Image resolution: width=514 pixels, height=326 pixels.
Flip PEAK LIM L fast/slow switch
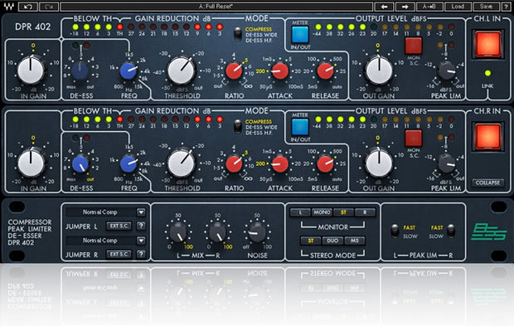coord(395,231)
